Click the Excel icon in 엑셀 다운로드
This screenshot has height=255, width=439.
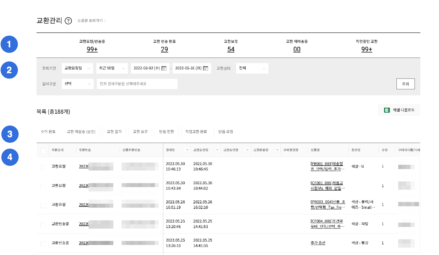click(387, 110)
